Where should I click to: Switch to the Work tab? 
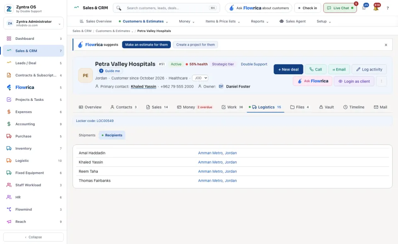click(232, 107)
